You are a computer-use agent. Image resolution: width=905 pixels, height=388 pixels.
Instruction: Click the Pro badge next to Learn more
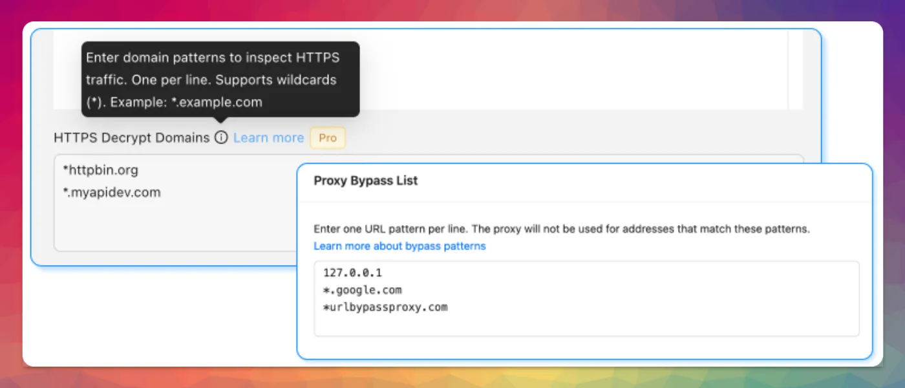click(328, 138)
